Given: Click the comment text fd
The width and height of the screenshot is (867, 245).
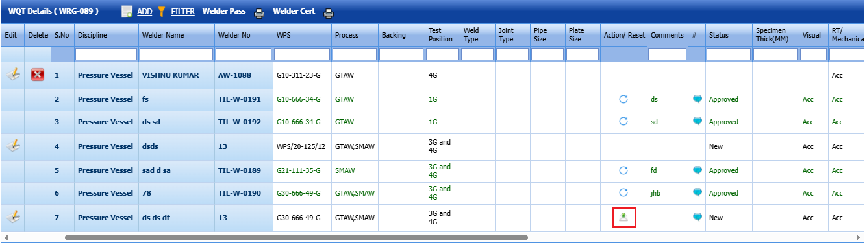Looking at the screenshot, I should point(654,171).
